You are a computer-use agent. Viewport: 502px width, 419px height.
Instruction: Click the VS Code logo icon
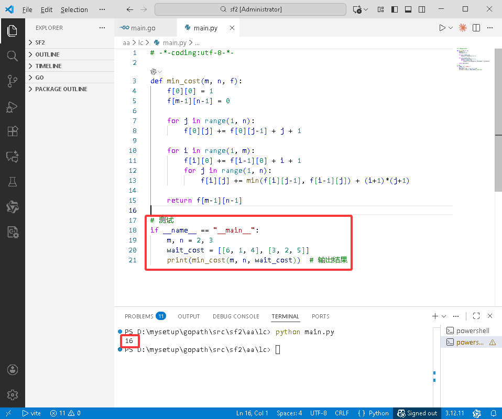tap(9, 9)
